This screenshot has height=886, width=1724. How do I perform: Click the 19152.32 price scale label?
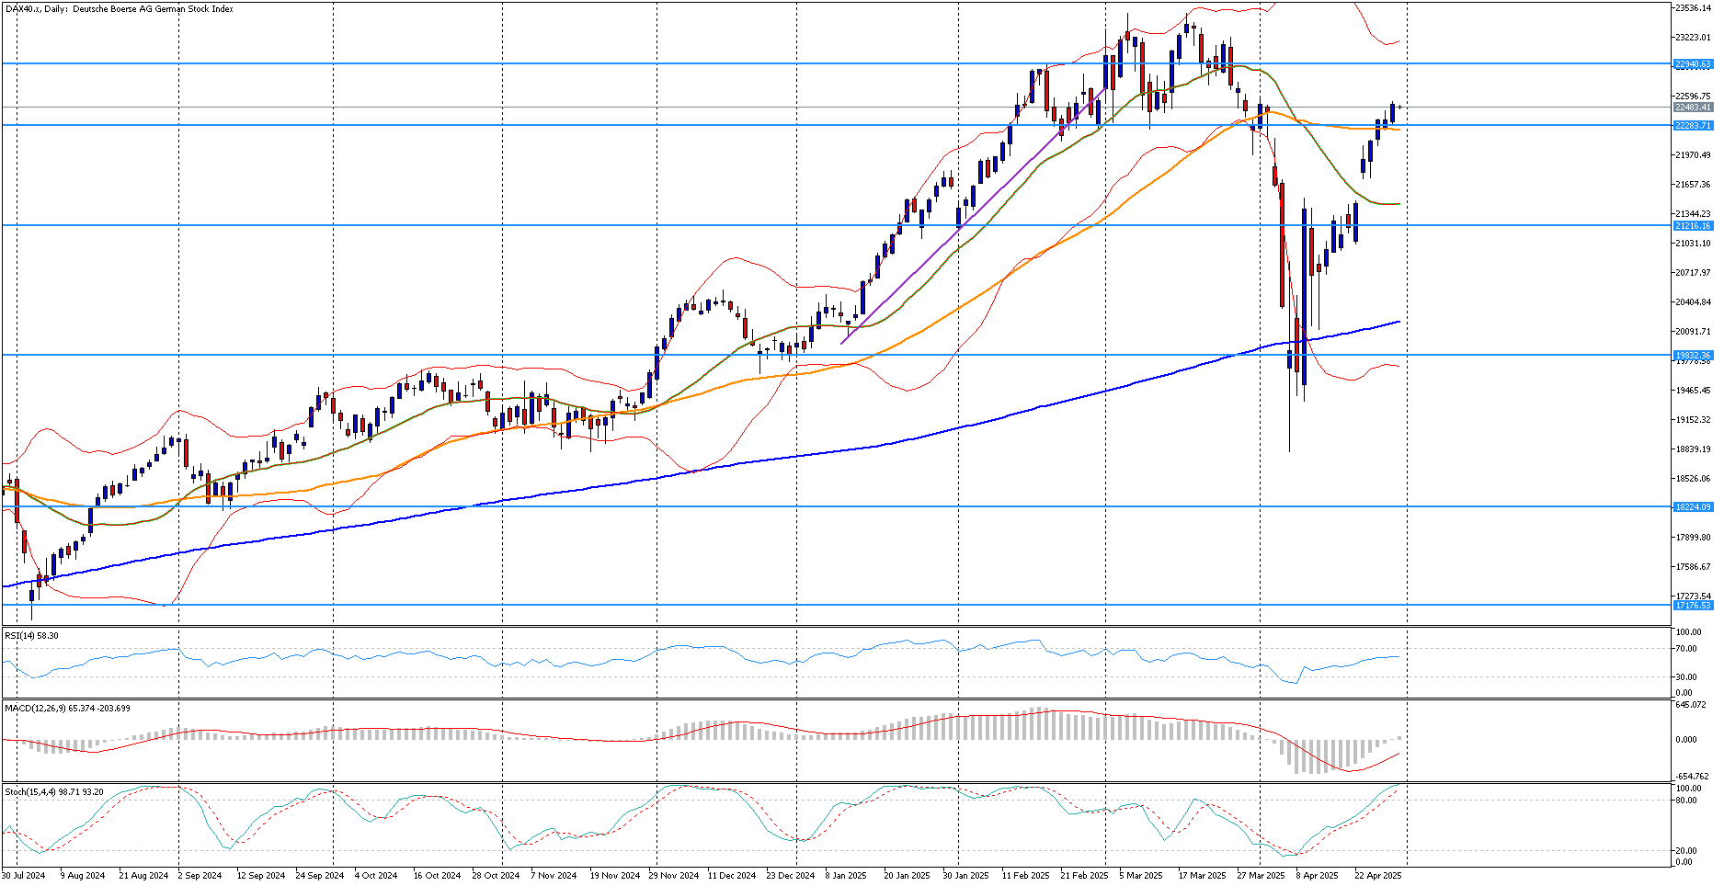click(1693, 419)
